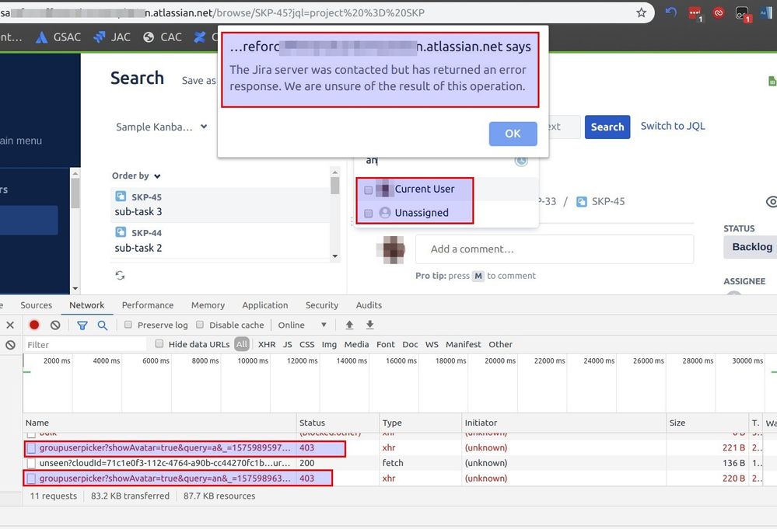Filter requests by WS type

[432, 344]
